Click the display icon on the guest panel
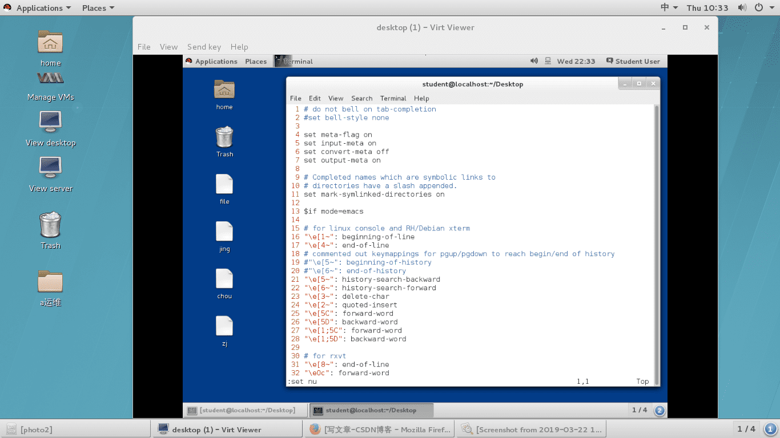This screenshot has height=438, width=780. (548, 61)
